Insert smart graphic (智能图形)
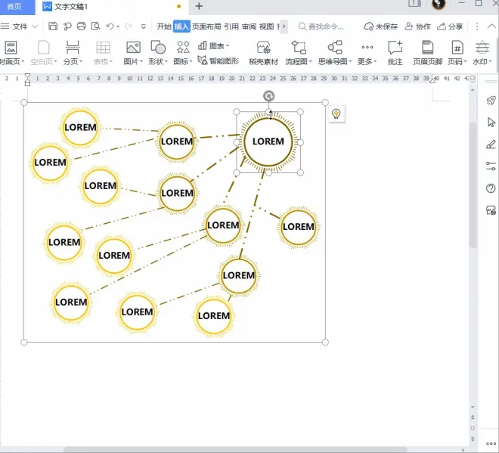The height and width of the screenshot is (453, 499). [219, 61]
